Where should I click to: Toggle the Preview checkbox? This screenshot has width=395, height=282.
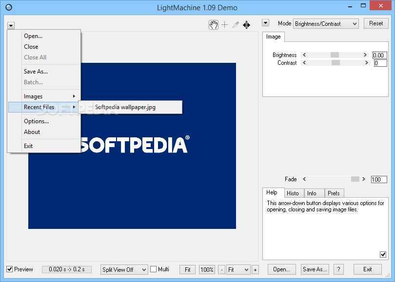[x=10, y=269]
